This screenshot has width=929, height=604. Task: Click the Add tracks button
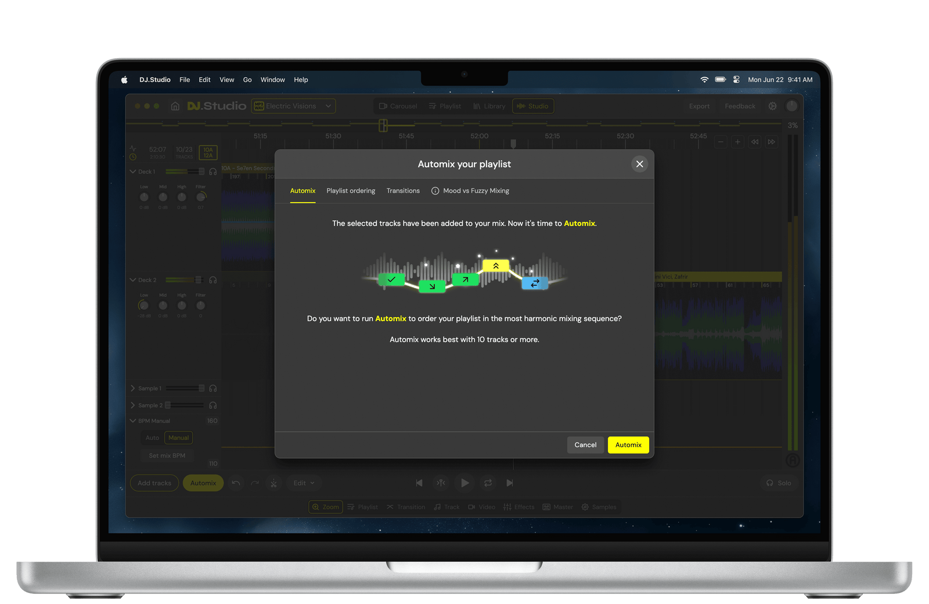(154, 483)
